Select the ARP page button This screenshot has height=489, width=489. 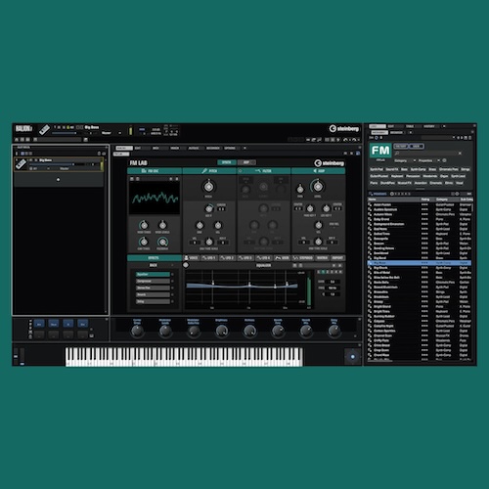tap(246, 162)
